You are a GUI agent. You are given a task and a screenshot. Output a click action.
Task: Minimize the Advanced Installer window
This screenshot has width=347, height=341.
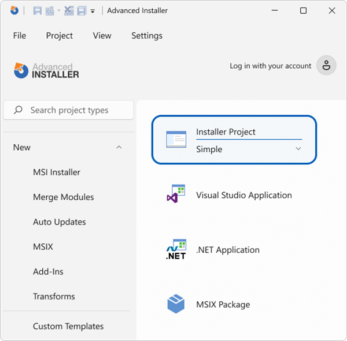pyautogui.click(x=275, y=10)
